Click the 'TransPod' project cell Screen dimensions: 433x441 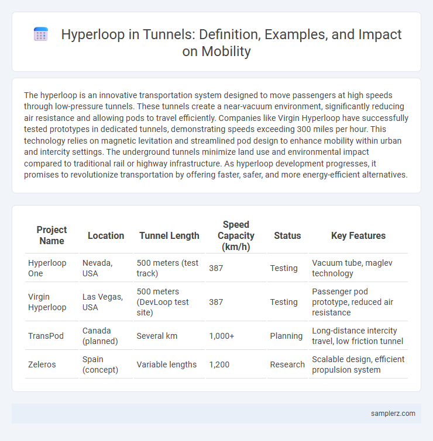[x=51, y=335]
